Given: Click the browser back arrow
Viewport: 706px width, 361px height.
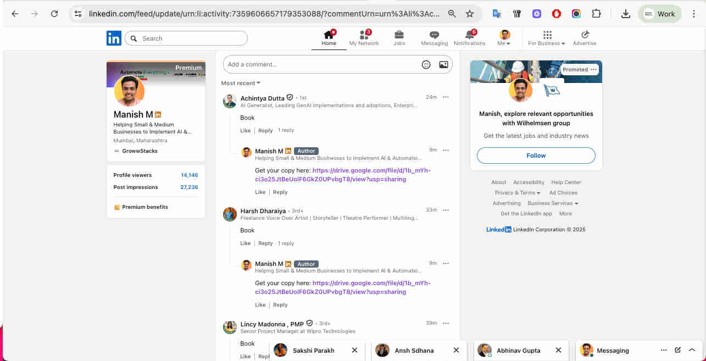Looking at the screenshot, I should pyautogui.click(x=15, y=14).
